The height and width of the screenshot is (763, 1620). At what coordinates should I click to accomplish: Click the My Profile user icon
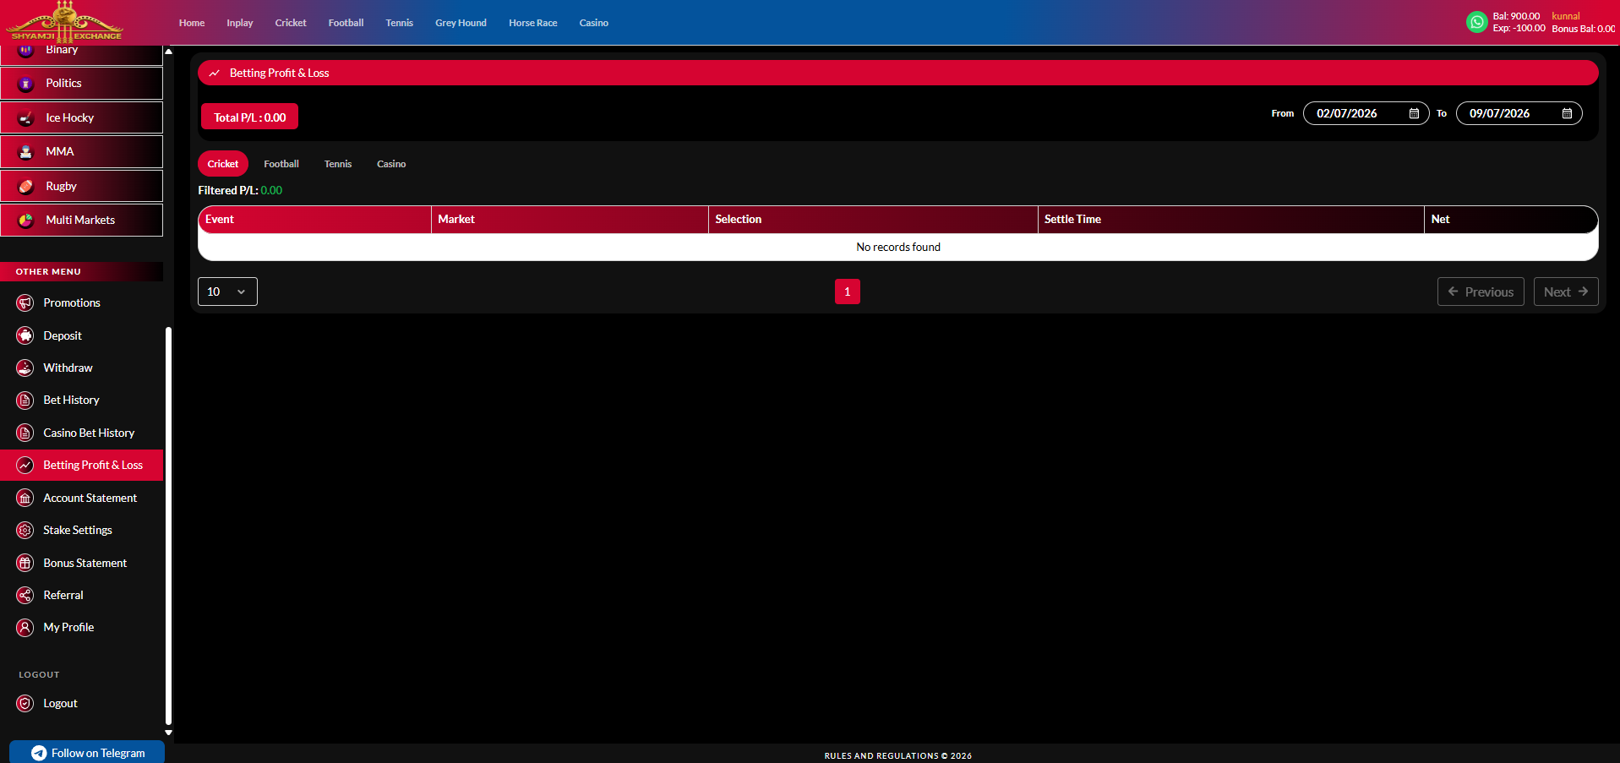click(x=25, y=627)
